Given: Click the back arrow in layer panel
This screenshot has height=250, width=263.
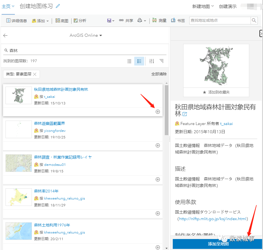Looking at the screenshot, I should 6,35.
